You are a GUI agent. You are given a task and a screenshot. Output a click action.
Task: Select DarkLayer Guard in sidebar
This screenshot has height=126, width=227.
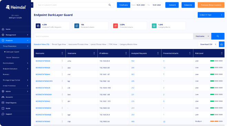(12, 52)
